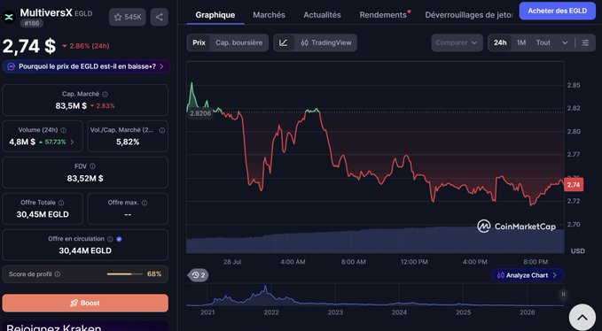Image resolution: width=602 pixels, height=331 pixels.
Task: Click the Analyze Chart button
Action: pos(527,275)
